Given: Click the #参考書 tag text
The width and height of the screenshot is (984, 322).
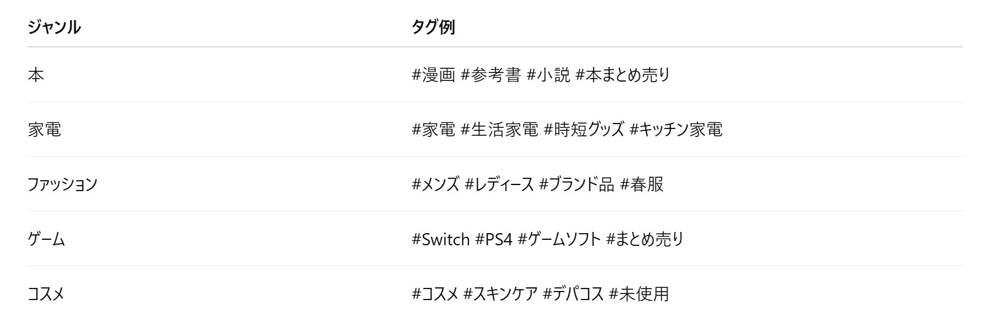Looking at the screenshot, I should (491, 75).
